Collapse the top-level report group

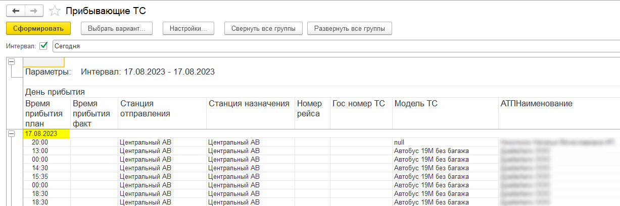click(x=11, y=62)
